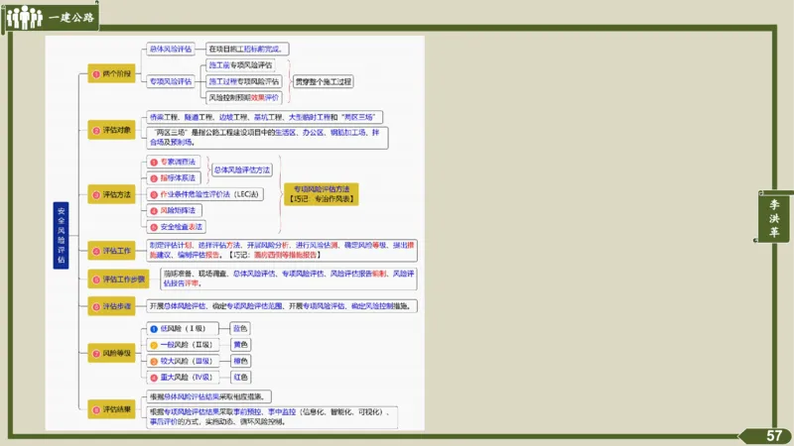This screenshot has width=794, height=446.
Task: Click the number badge on 评估对象
Action: point(96,131)
